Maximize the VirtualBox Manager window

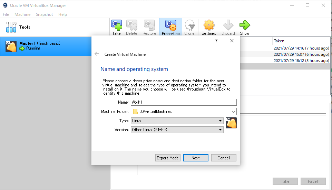(x=307, y=5)
